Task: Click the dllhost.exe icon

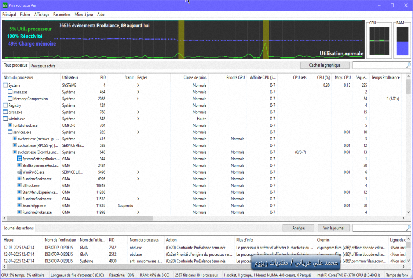Action: [x=20, y=186]
